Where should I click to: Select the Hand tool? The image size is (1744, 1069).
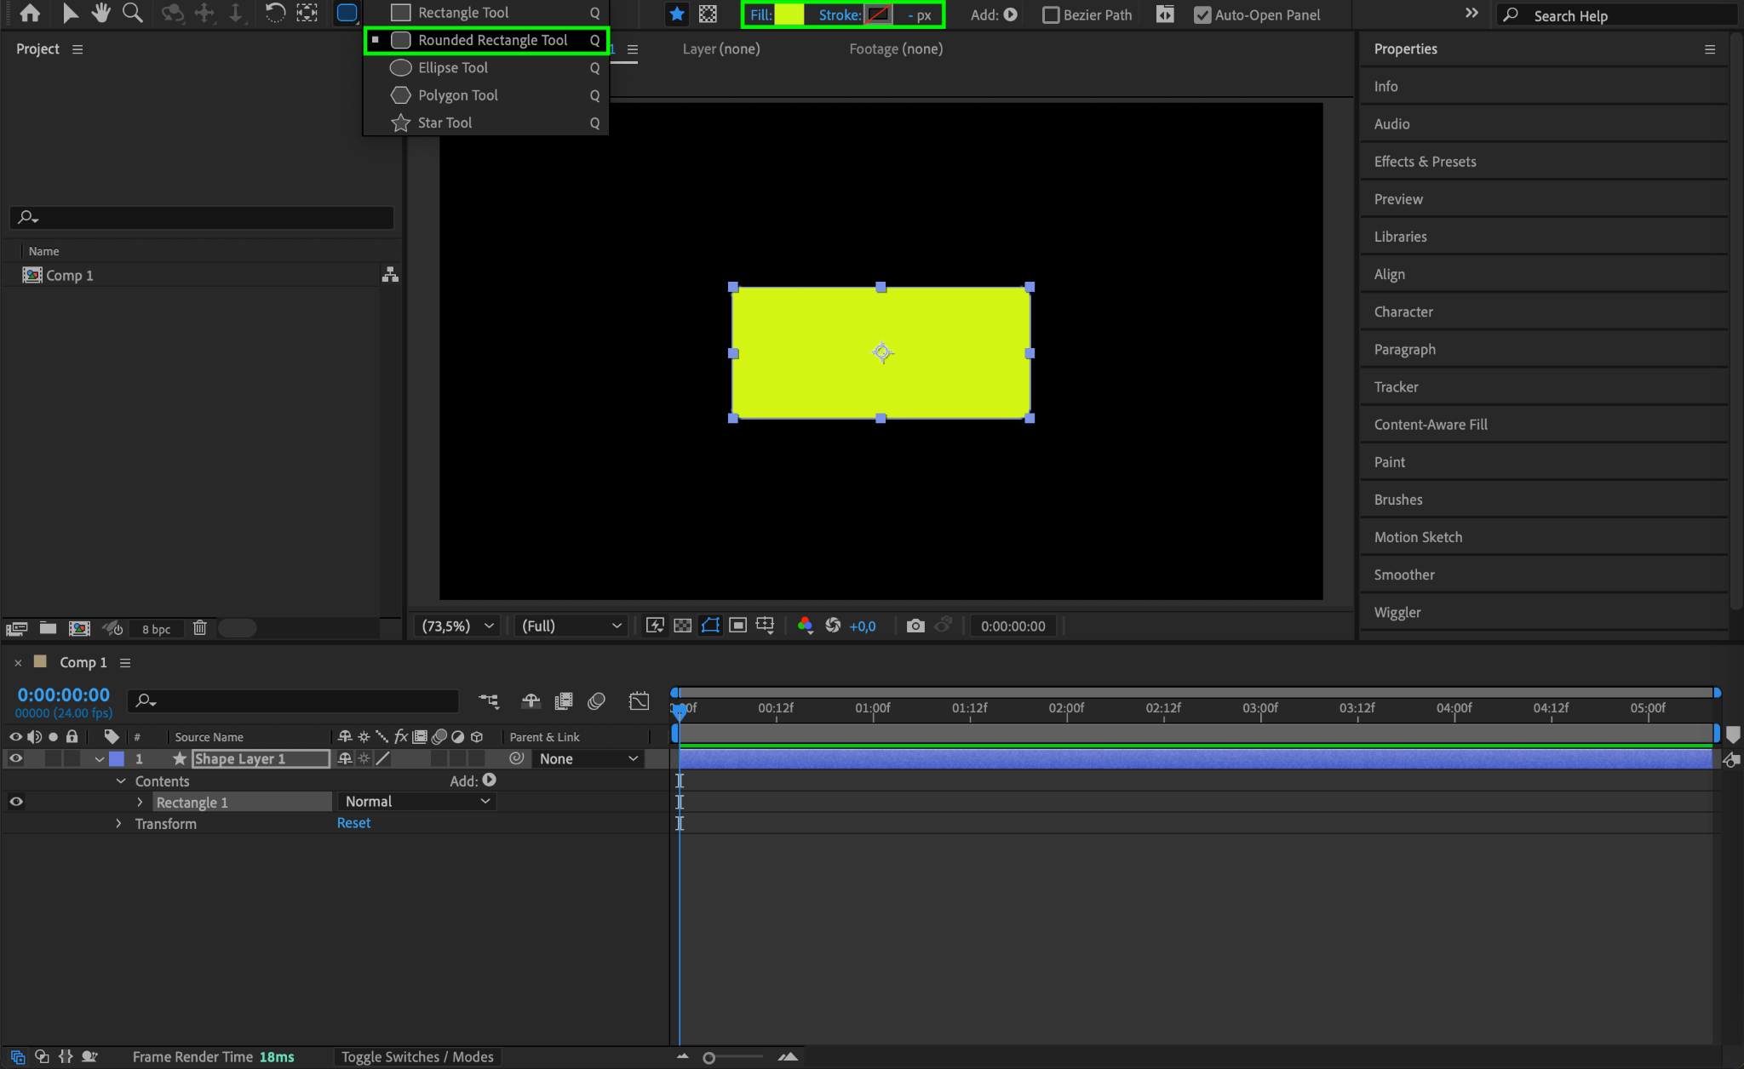(101, 13)
